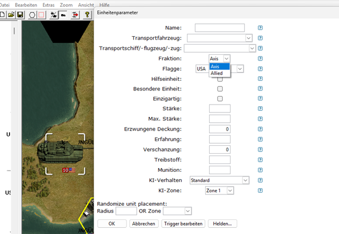Toggle the hexagon grid tool
339x234 pixels.
point(32,15)
